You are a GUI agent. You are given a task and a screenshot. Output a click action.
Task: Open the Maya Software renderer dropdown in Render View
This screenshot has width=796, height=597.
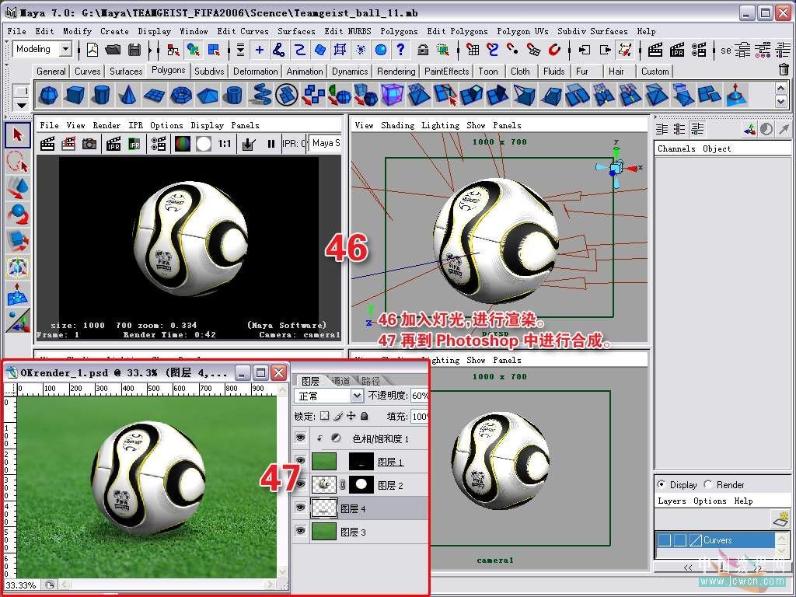[325, 144]
